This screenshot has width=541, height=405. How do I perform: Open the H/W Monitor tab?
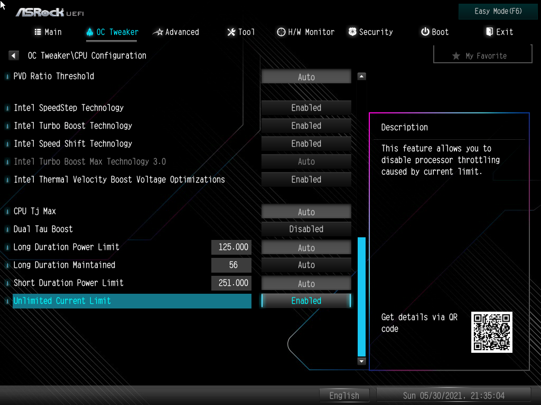[306, 32]
